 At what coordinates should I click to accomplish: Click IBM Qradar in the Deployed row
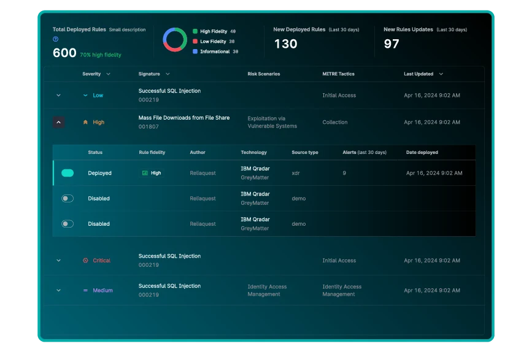pos(255,169)
